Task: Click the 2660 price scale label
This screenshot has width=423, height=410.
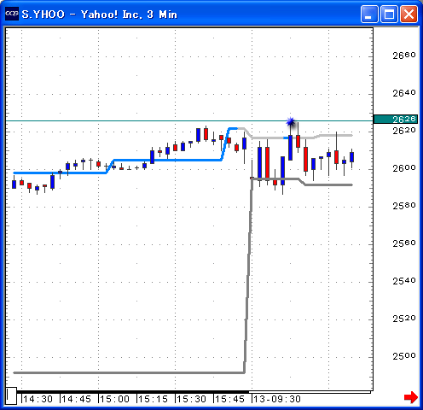Action: click(404, 56)
